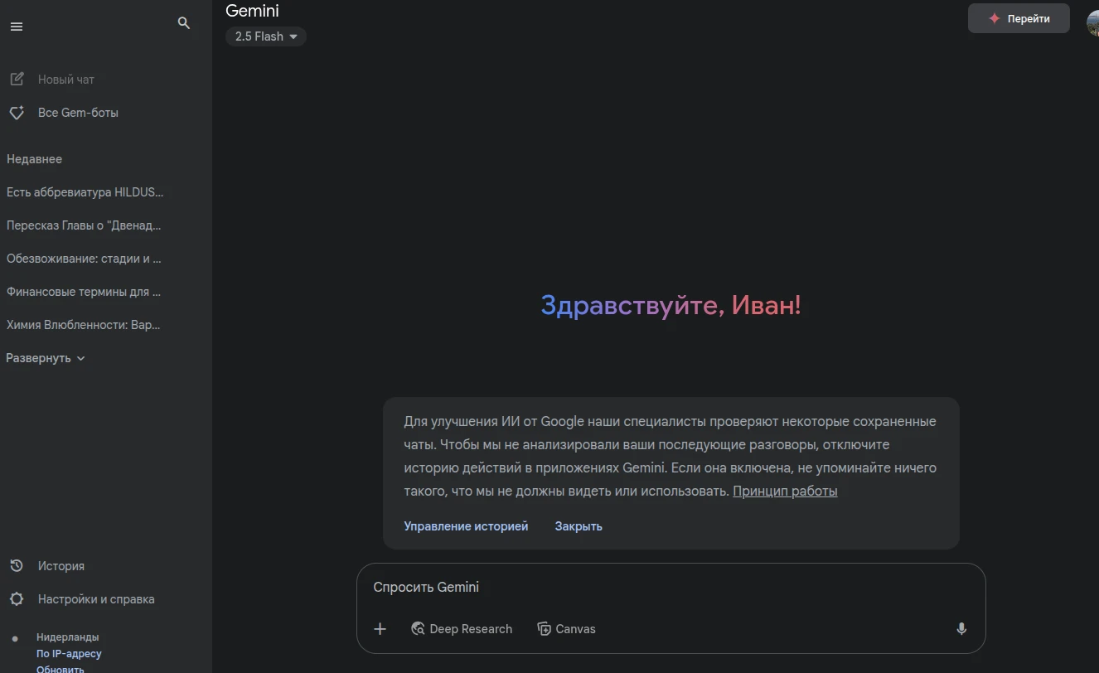Open История in sidebar
1099x673 pixels.
pos(61,566)
